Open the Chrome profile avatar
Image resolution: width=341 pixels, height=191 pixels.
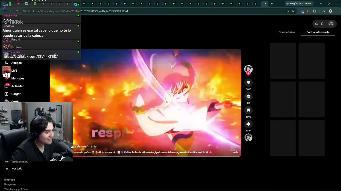pyautogui.click(x=331, y=11)
